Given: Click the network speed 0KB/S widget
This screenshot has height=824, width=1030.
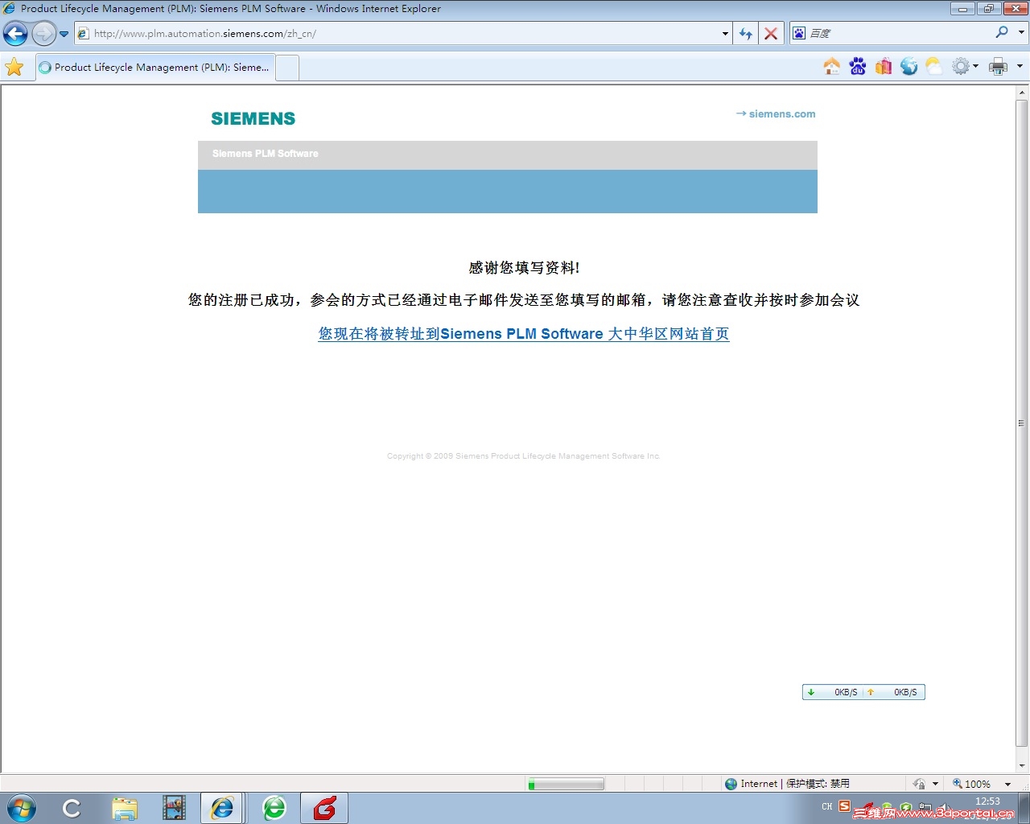Looking at the screenshot, I should click(x=863, y=692).
